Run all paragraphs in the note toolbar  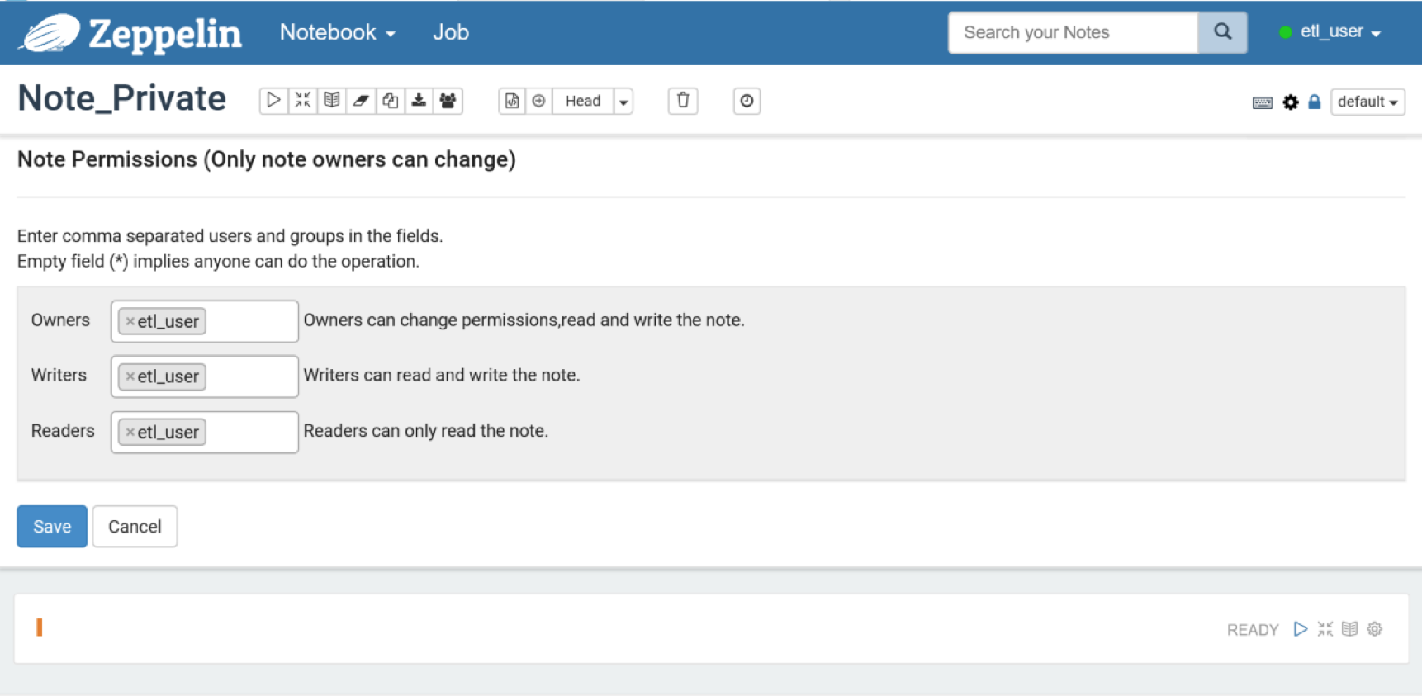273,101
